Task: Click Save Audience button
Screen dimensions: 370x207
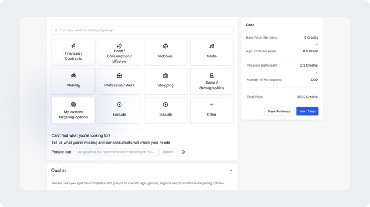Action: (x=279, y=111)
